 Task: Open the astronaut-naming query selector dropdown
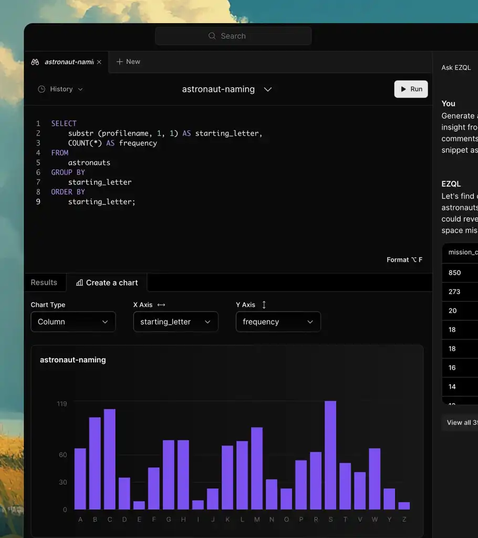[x=268, y=89]
